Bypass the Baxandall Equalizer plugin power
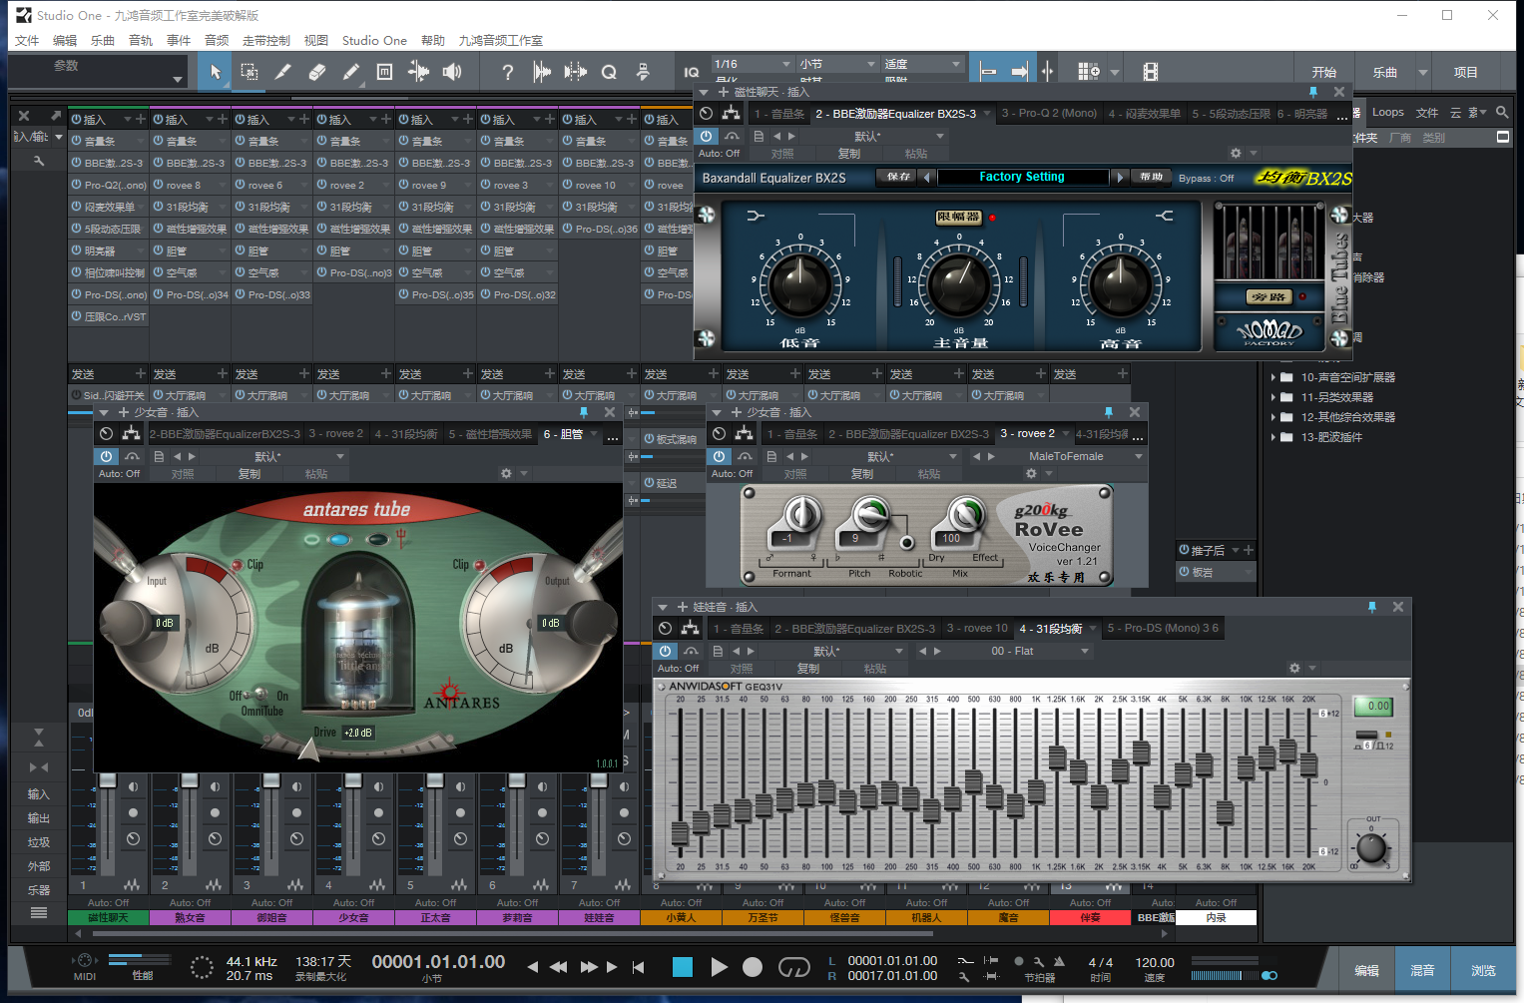This screenshot has width=1524, height=1003. point(707,137)
